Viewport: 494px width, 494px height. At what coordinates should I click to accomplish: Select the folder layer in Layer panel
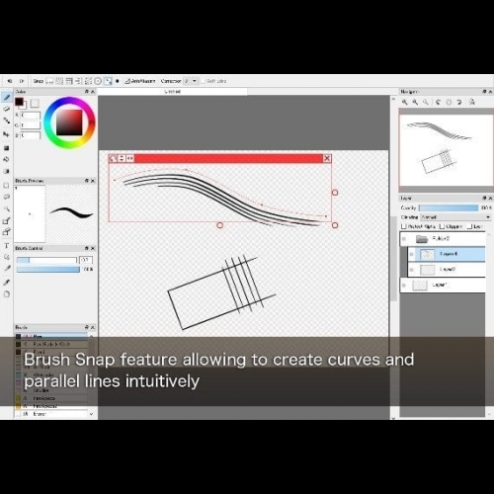(x=443, y=239)
